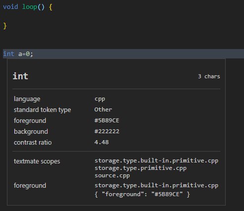This screenshot has height=211, width=244.
Task: Click the '#5B89CE' value in the foreground row
Action: (107, 120)
